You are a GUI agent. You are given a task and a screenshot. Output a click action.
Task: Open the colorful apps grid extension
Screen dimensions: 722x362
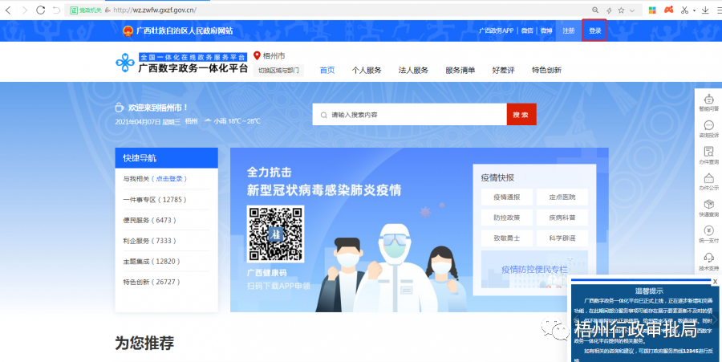point(652,10)
